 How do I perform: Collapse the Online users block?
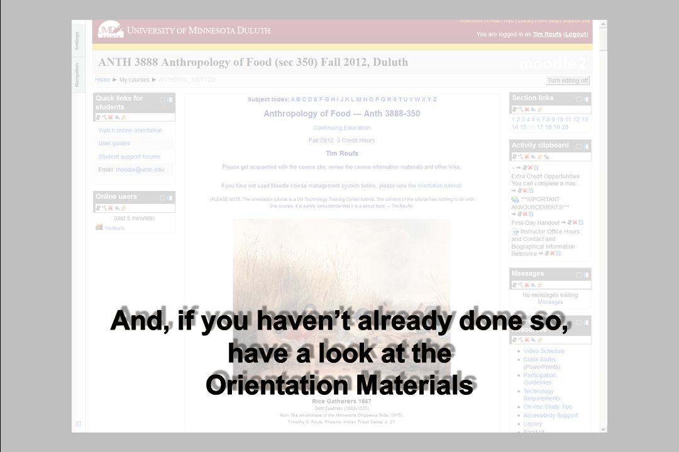pyautogui.click(x=163, y=198)
